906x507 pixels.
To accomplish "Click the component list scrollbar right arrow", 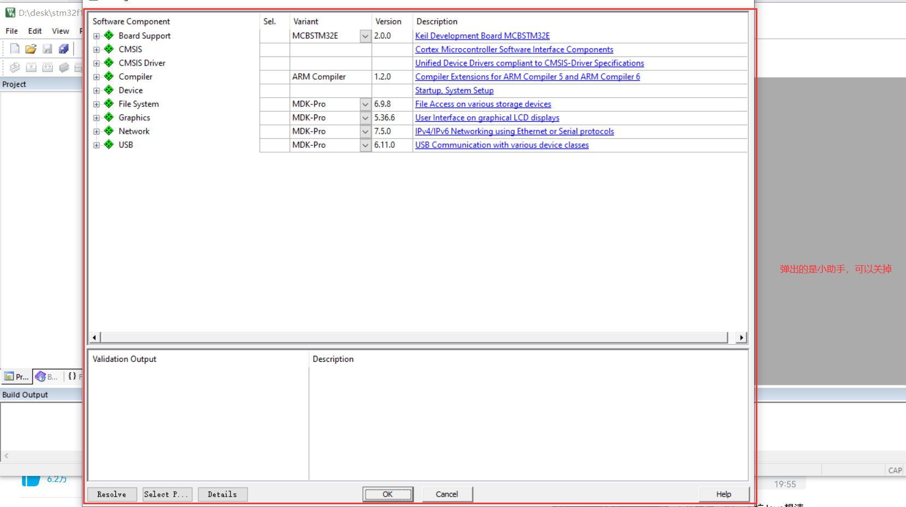I will [741, 338].
